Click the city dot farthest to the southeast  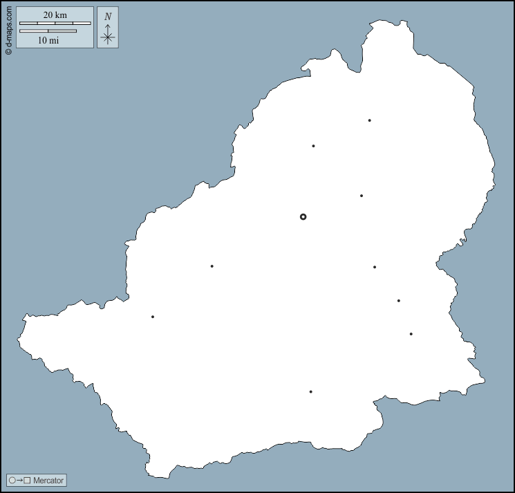click(x=411, y=334)
